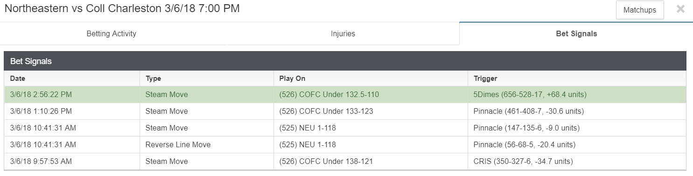Image resolution: width=693 pixels, height=176 pixels.
Task: Click COFC Under 133-123 play
Action: click(x=326, y=111)
